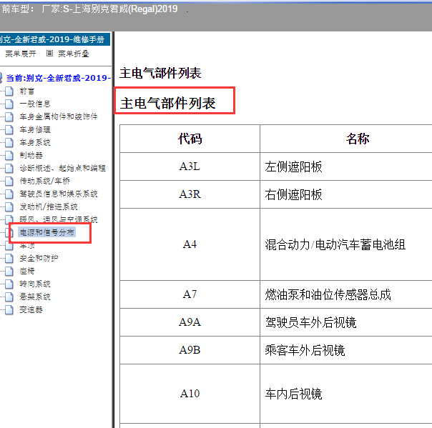Viewport: 432px width, 428px height.
Task: Click table cell A7
Action: 190,294
